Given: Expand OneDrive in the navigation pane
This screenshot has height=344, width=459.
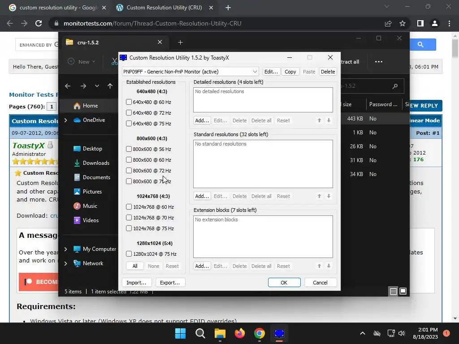Looking at the screenshot, I should coord(65,120).
